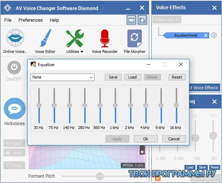Click the sparkle effects icon in the menu bar
The width and height of the screenshot is (222, 183).
[142, 20]
